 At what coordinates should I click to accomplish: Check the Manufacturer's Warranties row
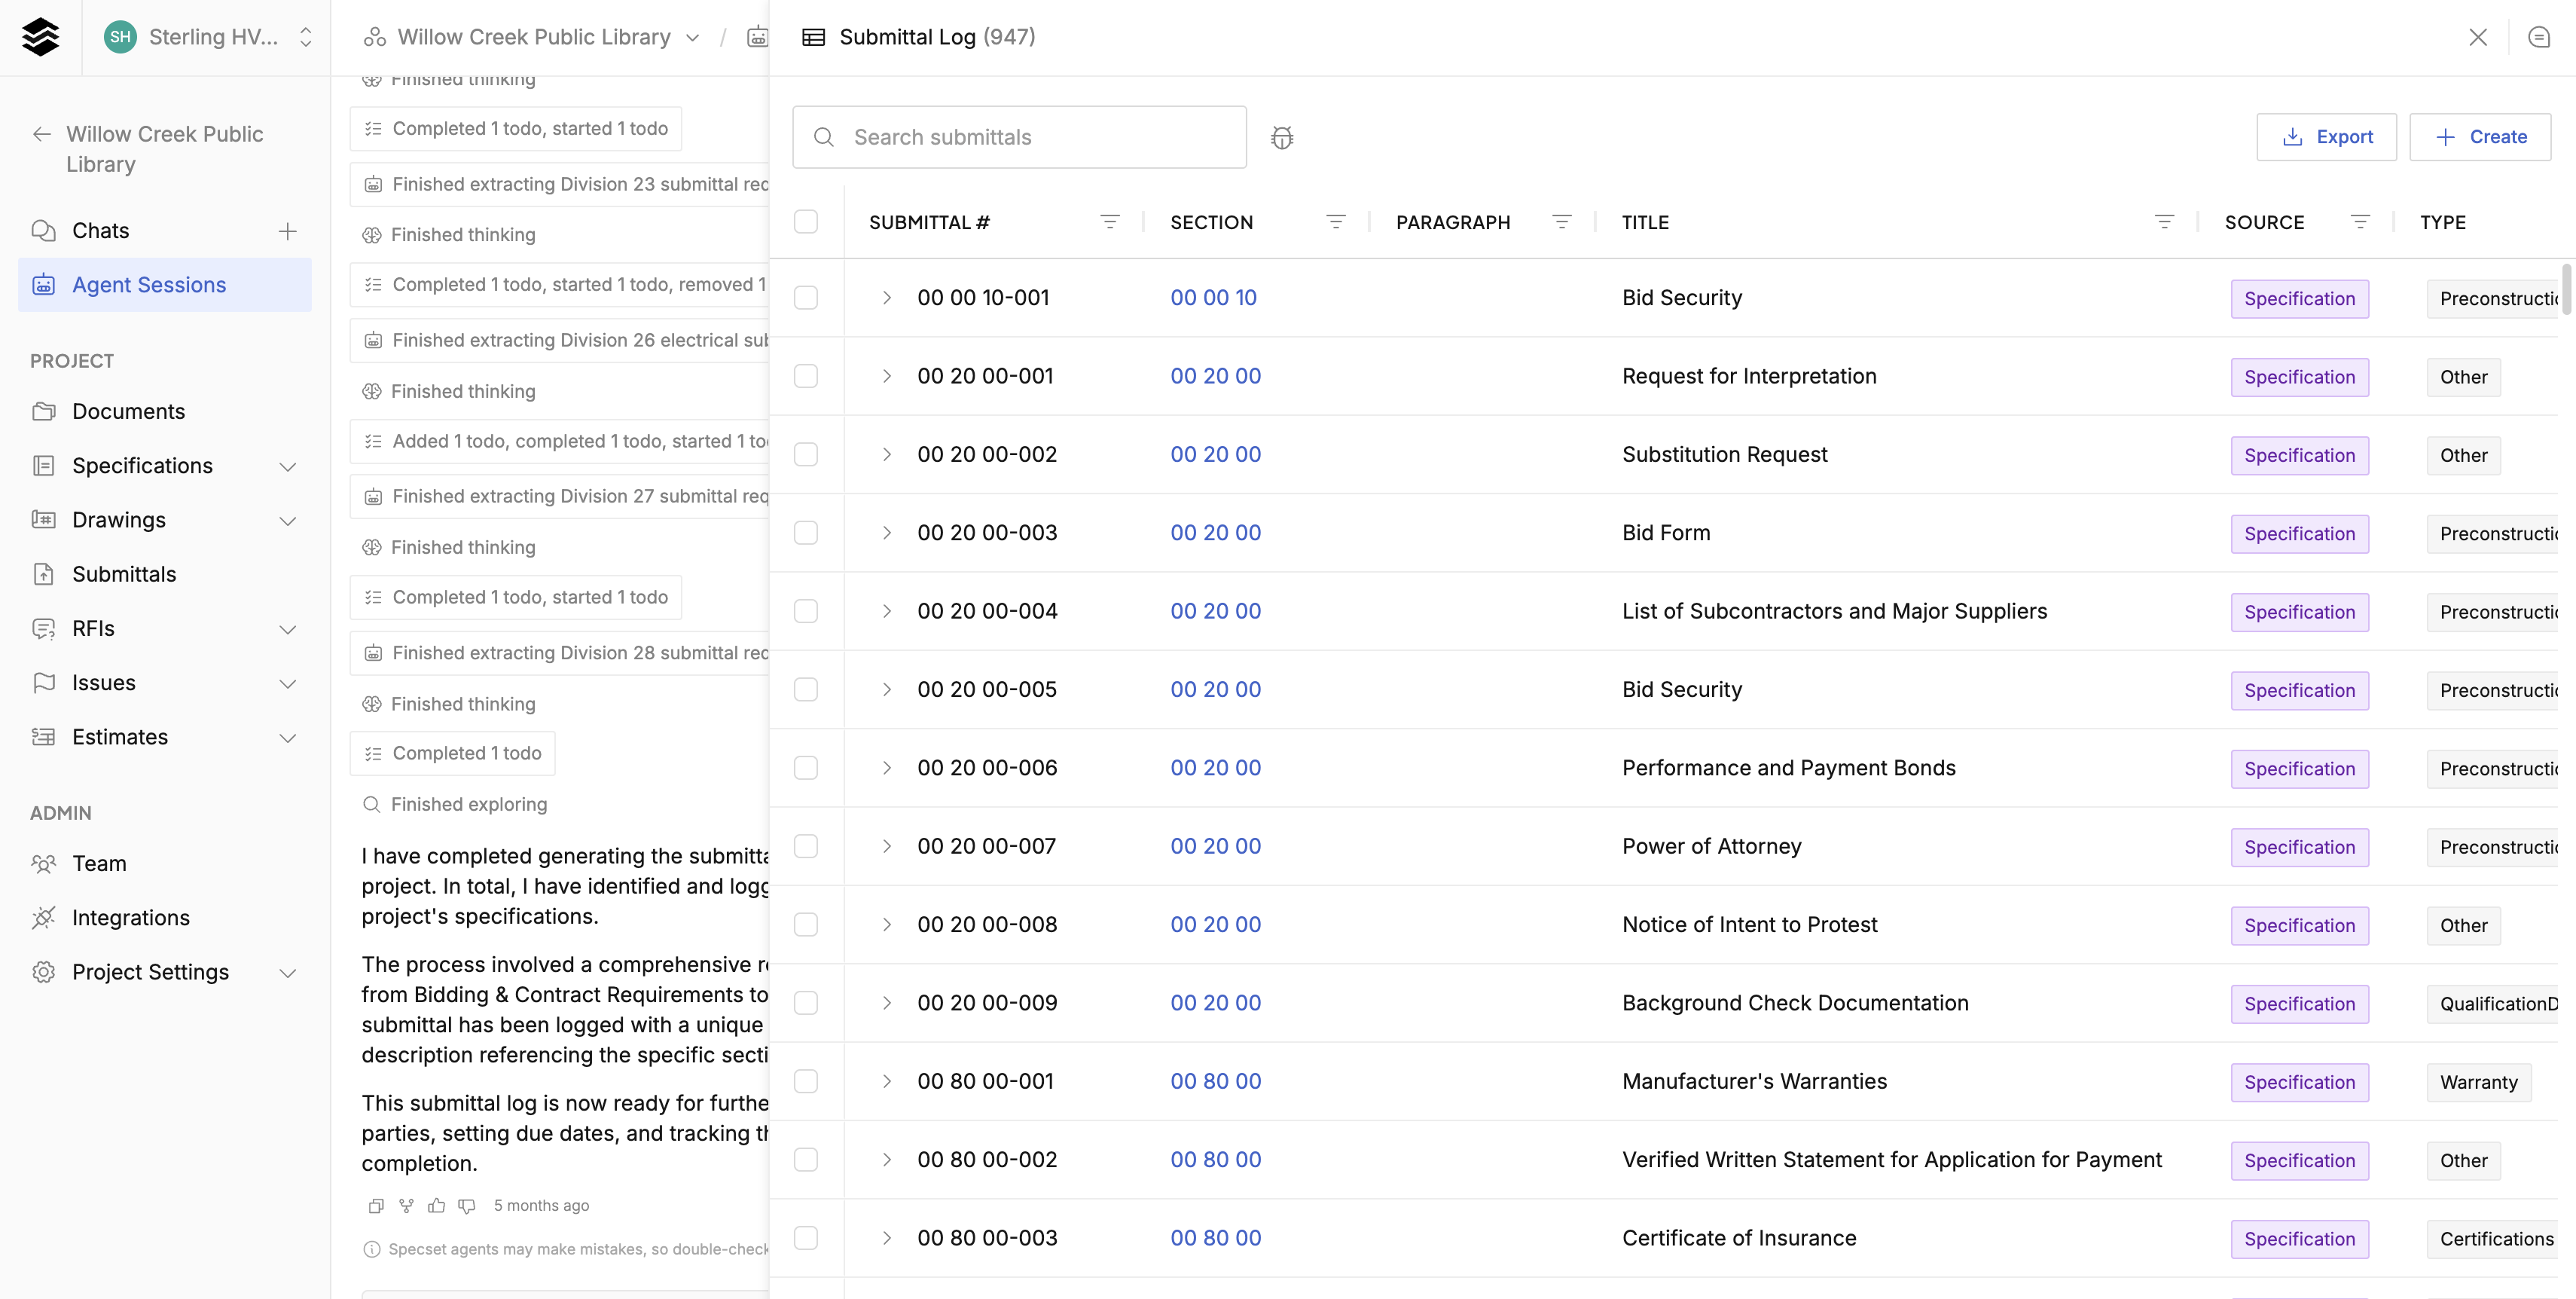pyautogui.click(x=805, y=1081)
